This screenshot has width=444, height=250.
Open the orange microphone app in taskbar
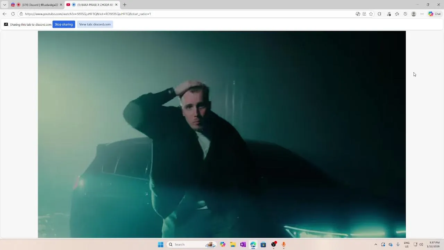[x=284, y=244]
